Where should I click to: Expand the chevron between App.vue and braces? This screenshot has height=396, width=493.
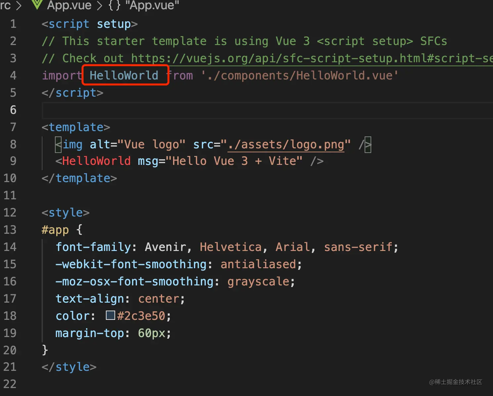click(100, 5)
